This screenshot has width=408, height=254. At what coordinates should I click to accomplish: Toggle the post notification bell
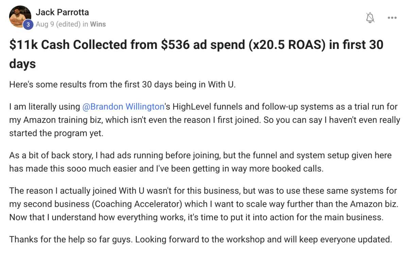point(370,18)
